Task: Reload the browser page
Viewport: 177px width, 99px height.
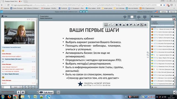Action: tap(8, 5)
